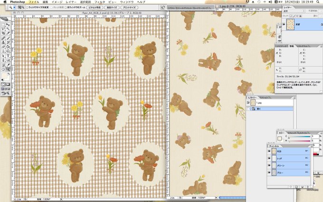Open the フィルタ menu
This screenshot has width=323, height=202.
point(100,2)
